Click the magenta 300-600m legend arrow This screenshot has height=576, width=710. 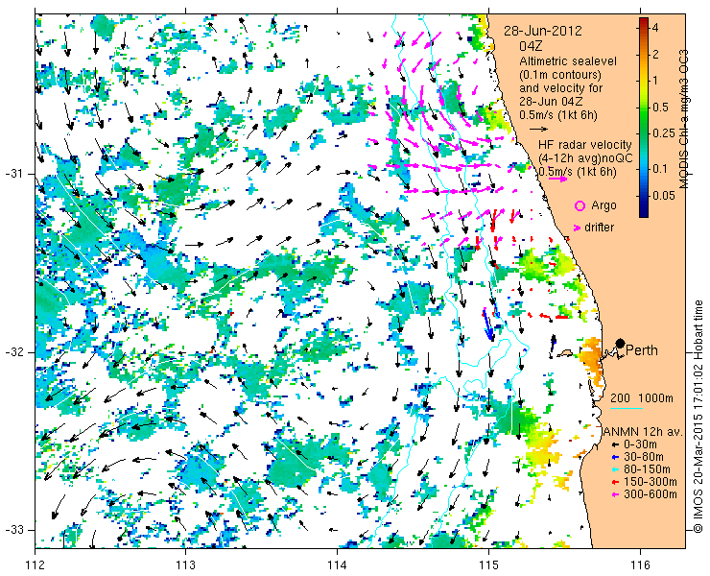point(615,494)
